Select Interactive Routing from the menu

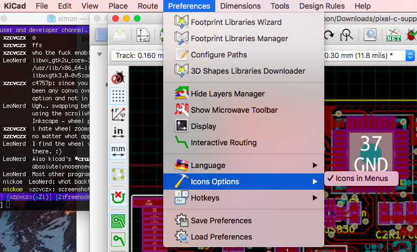(223, 143)
